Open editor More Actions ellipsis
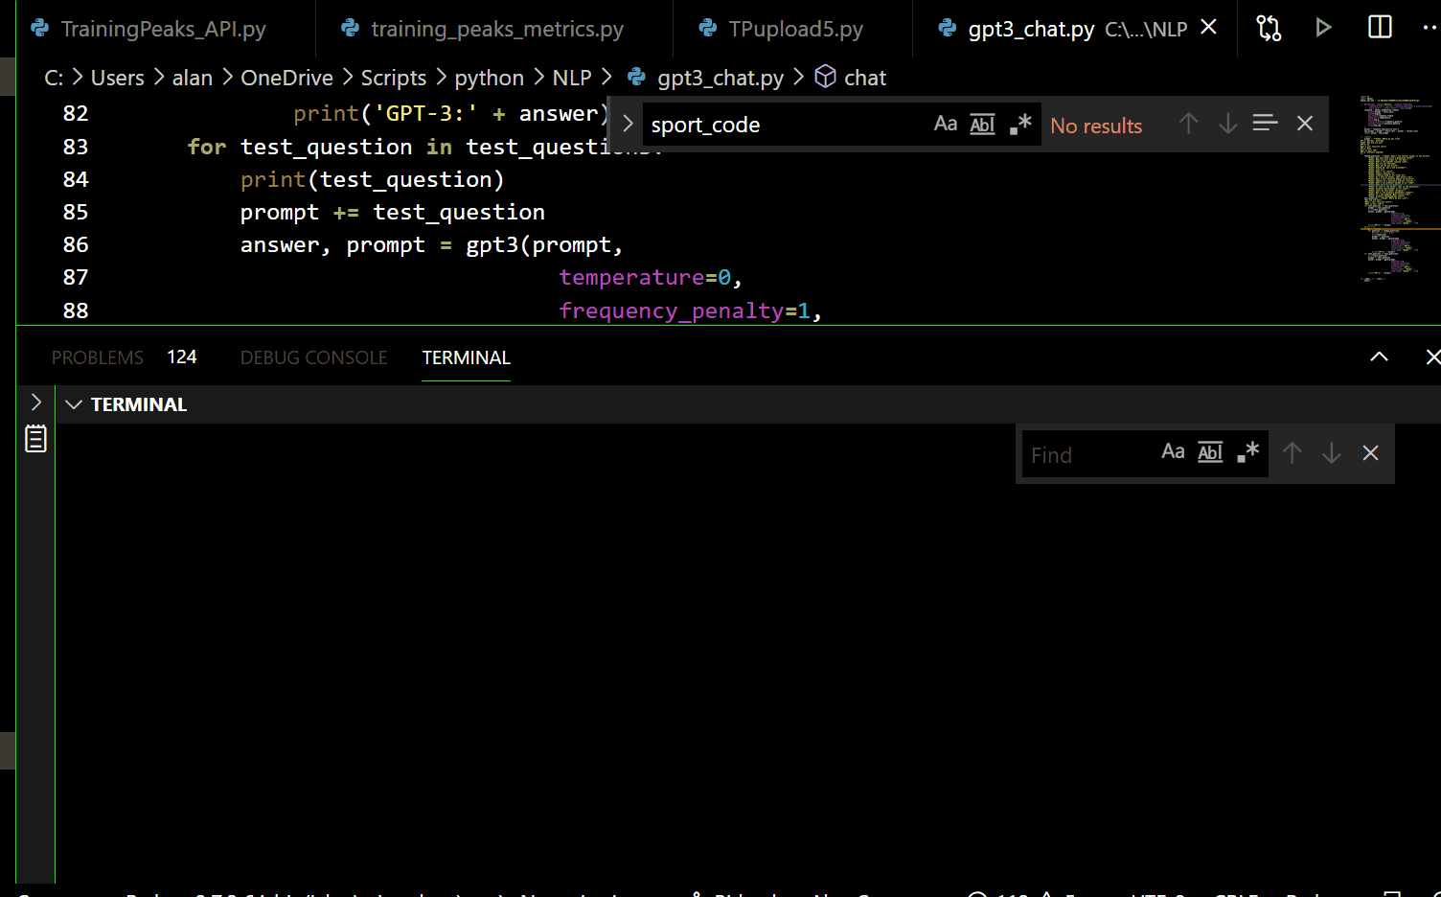 point(1430,28)
